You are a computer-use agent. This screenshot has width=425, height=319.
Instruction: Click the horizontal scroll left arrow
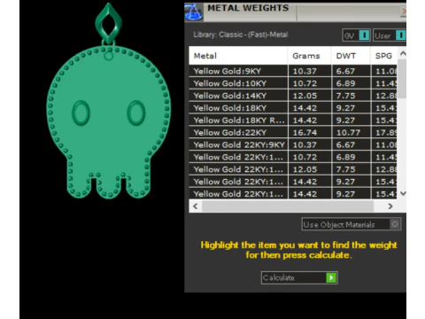(196, 206)
